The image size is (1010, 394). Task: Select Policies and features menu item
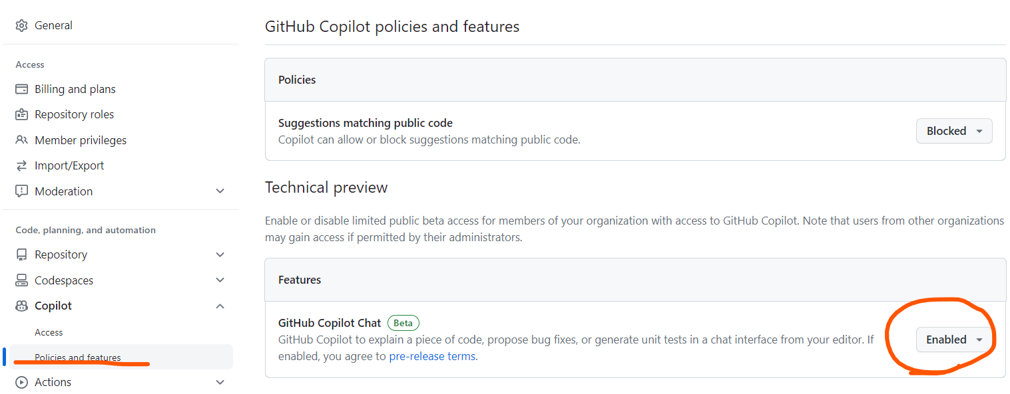(78, 357)
